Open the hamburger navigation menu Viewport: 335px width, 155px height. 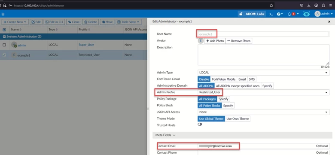coord(3,14)
